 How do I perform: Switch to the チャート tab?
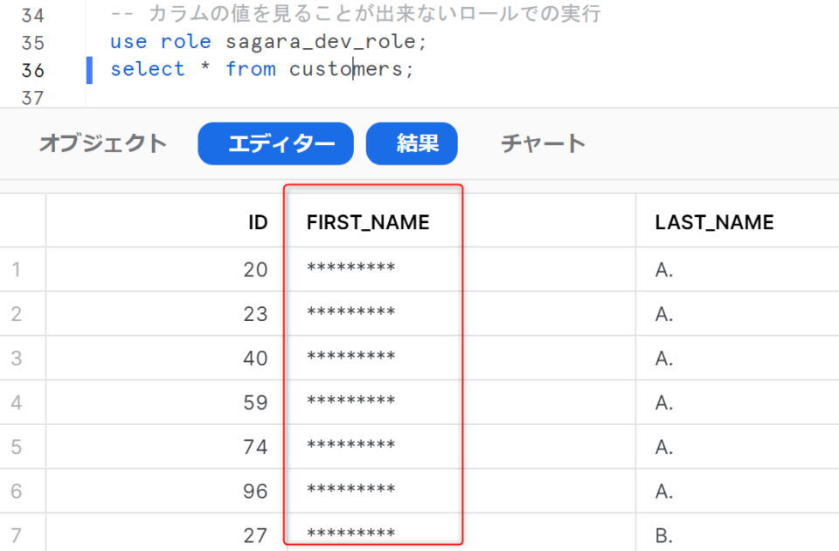point(543,143)
